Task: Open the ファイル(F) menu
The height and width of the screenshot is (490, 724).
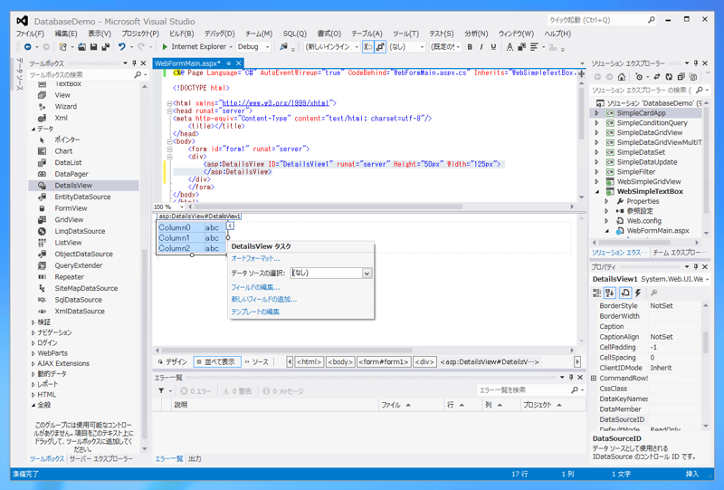Action: (30, 34)
